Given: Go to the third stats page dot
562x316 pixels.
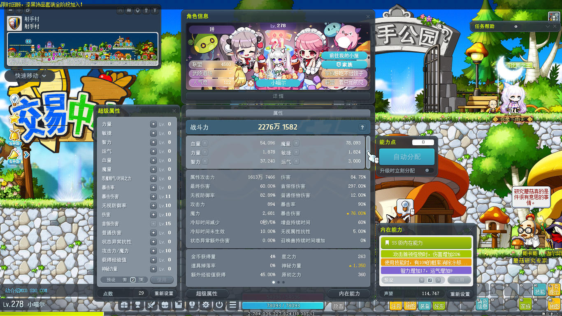Looking at the screenshot, I should point(283,282).
